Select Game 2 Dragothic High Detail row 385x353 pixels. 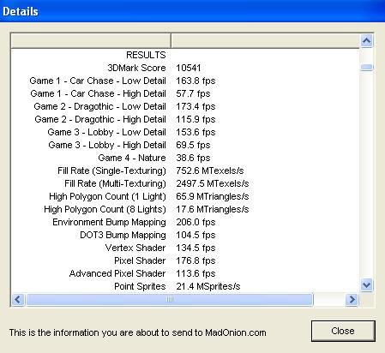(185, 119)
